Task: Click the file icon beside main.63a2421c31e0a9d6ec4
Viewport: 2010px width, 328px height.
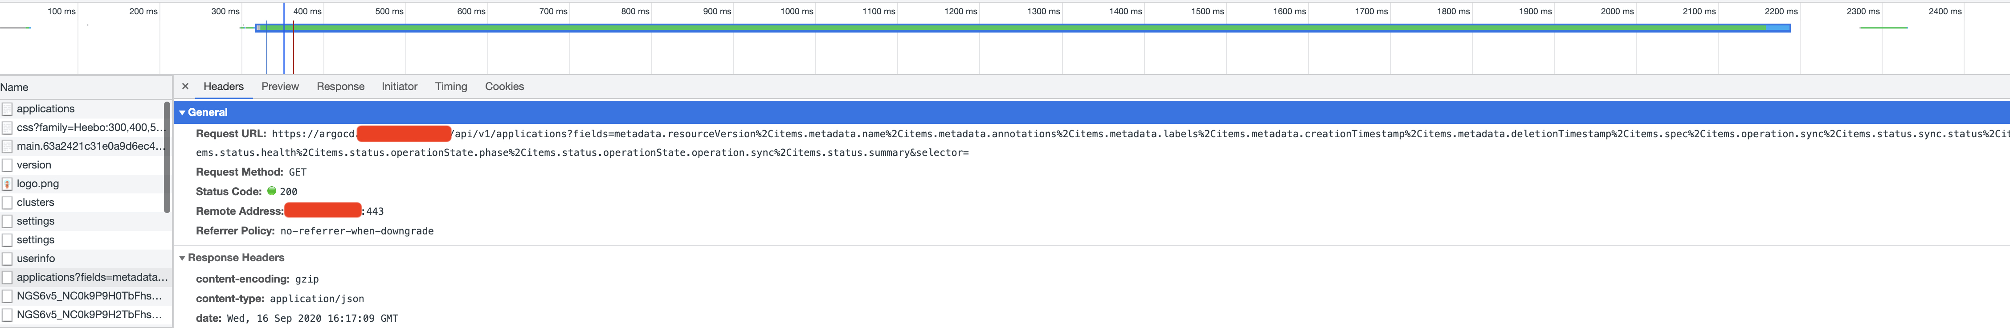Action: tap(7, 146)
